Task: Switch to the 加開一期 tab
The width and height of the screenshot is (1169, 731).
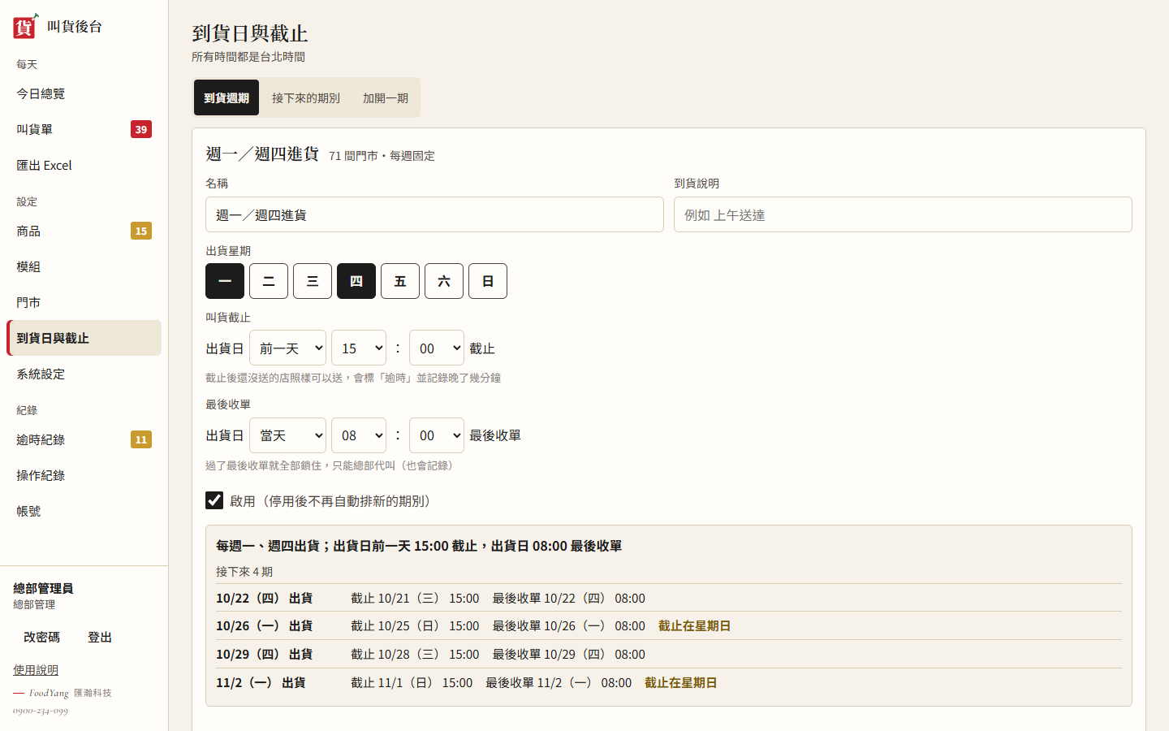Action: click(386, 97)
